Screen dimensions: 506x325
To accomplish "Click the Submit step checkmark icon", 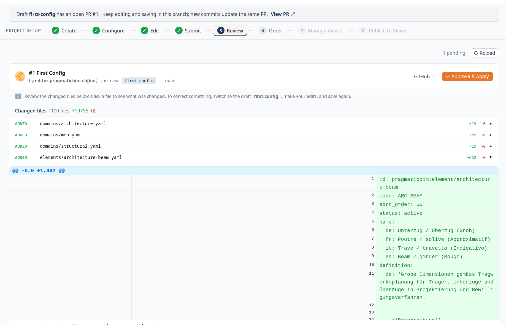I will (179, 31).
